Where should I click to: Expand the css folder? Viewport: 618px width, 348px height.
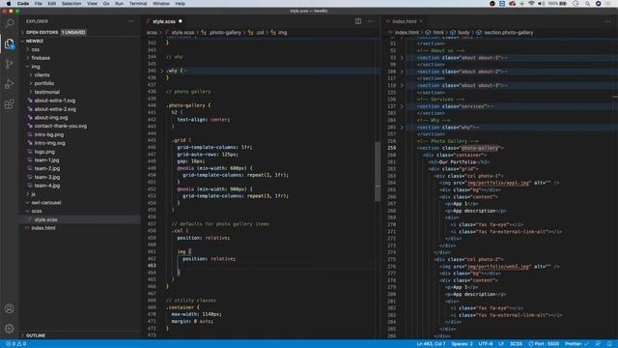36,49
